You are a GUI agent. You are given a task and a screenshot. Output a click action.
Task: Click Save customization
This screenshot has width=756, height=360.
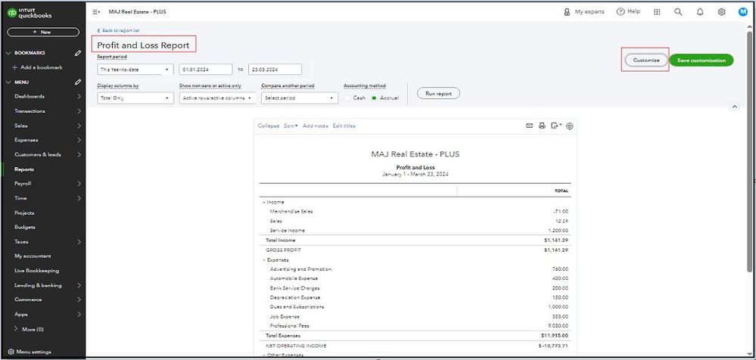point(701,61)
